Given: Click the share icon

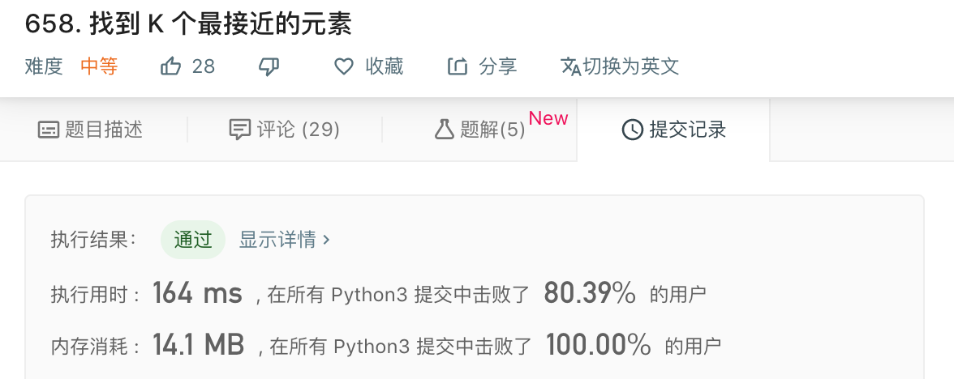Looking at the screenshot, I should 458,66.
